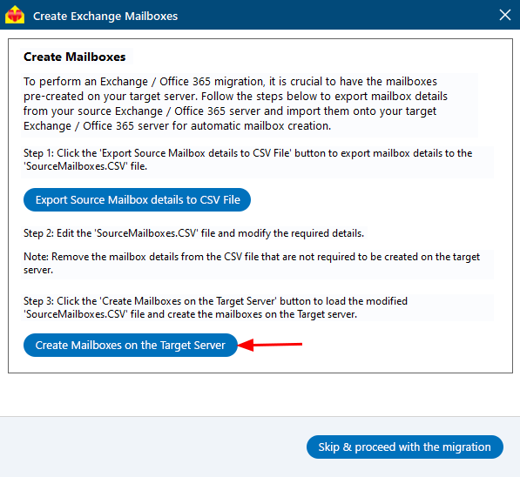
Task: Click the bold 'Create Mailboxes' heading
Action: click(x=75, y=57)
